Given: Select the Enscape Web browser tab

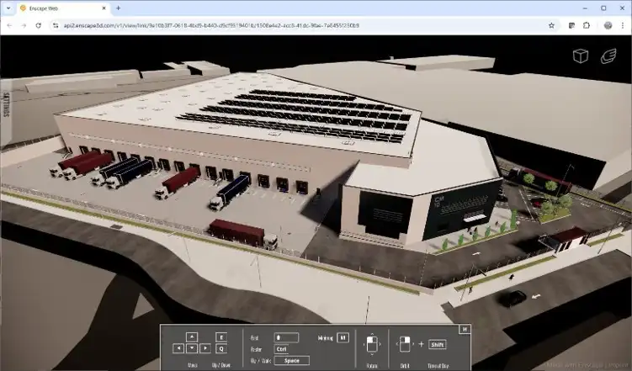Looking at the screenshot, I should 64,8.
